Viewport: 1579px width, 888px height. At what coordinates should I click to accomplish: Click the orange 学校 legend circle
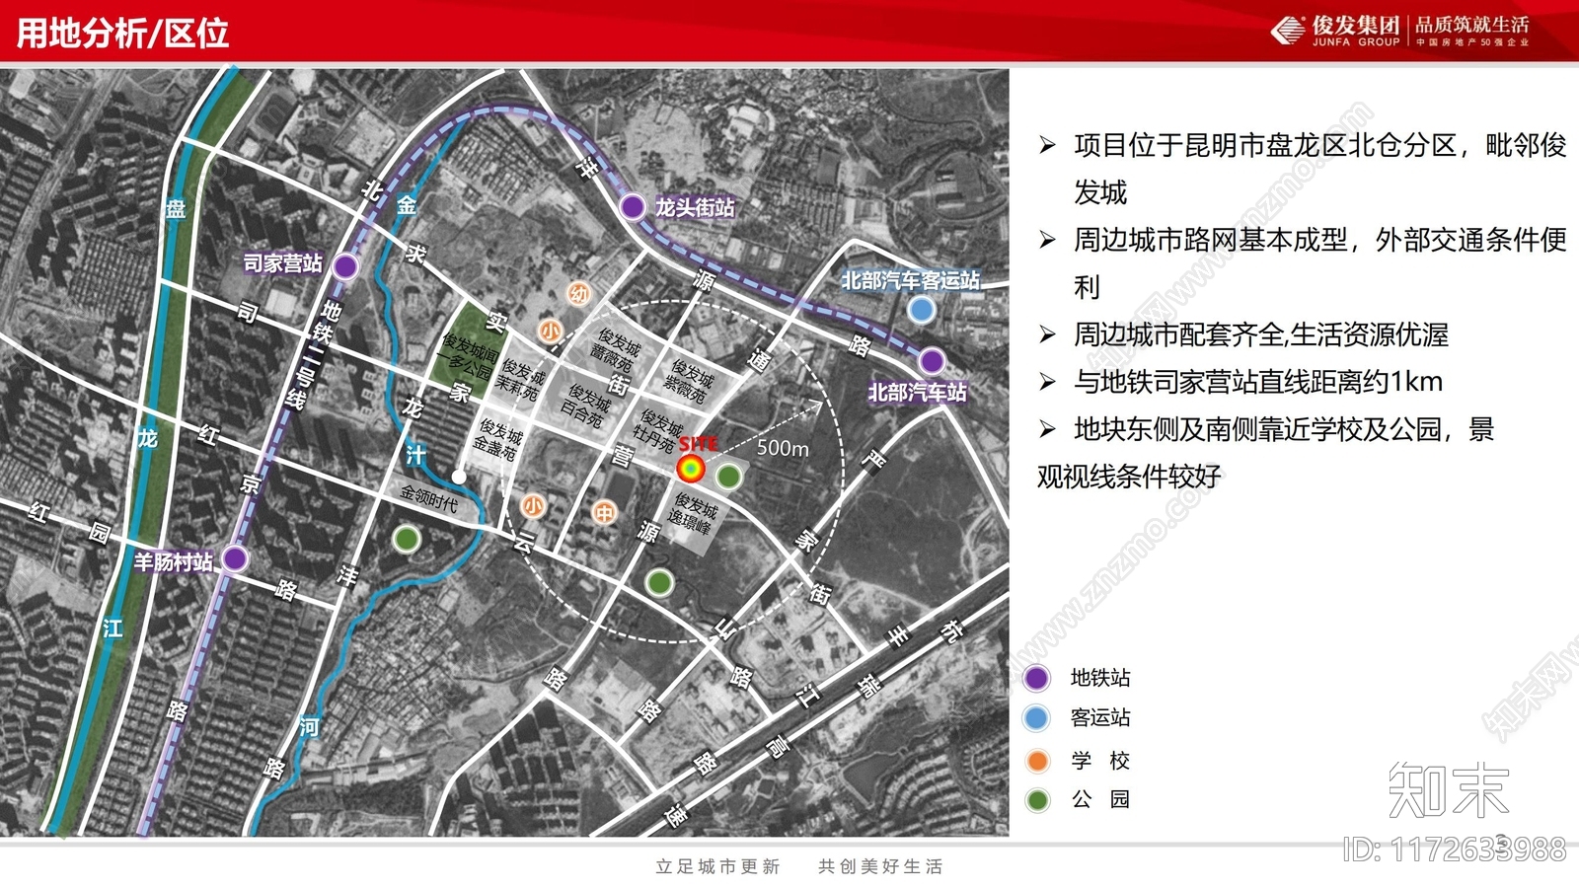(1037, 761)
